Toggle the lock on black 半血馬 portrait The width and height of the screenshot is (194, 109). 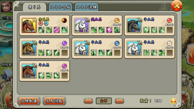[x=140, y=20]
